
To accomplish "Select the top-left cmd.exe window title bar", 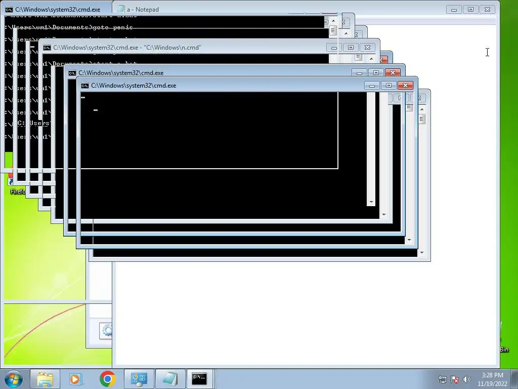I will [58, 10].
